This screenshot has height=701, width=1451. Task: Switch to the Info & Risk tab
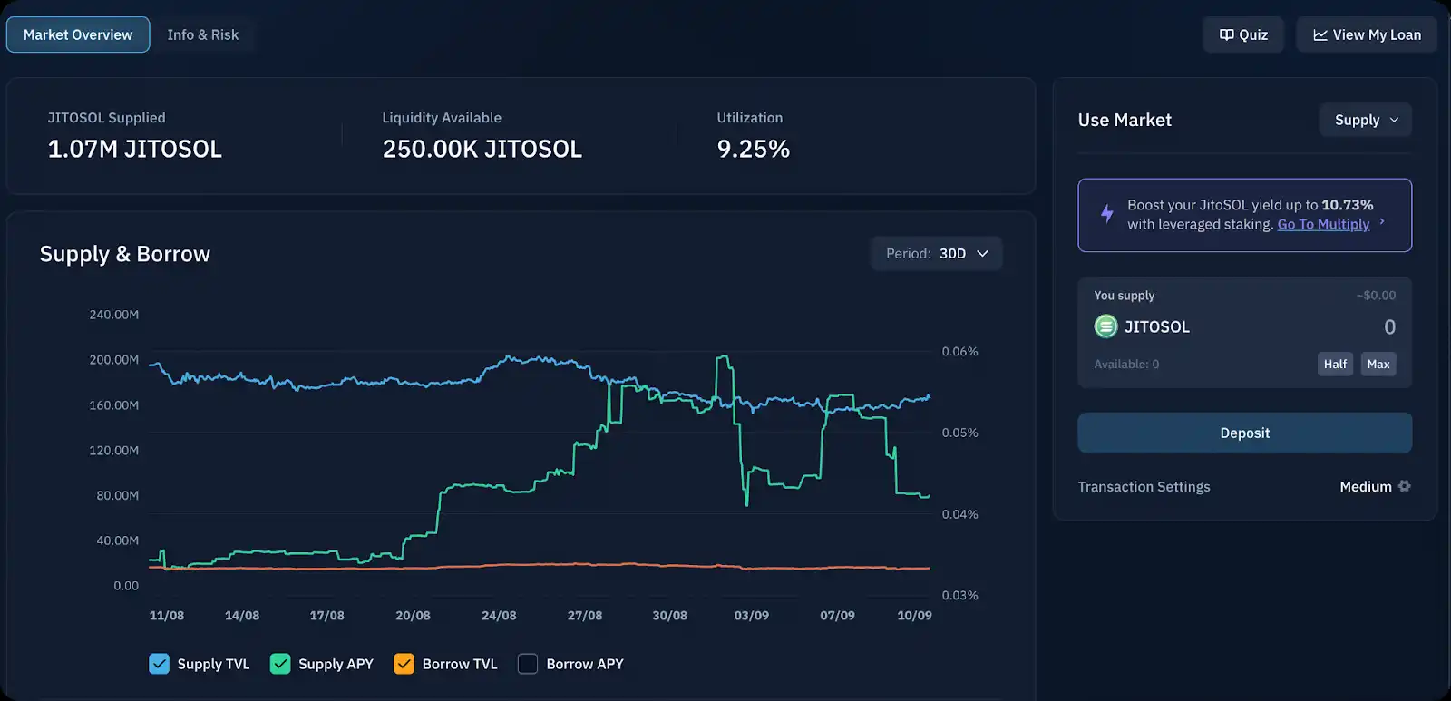tap(202, 34)
